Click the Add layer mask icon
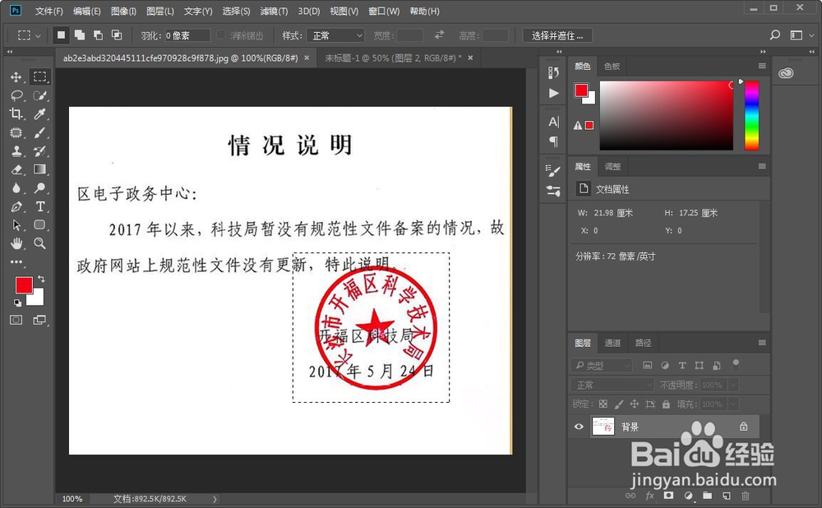This screenshot has height=508, width=822. [669, 495]
